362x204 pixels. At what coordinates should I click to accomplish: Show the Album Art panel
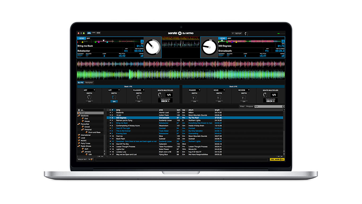click(x=82, y=160)
